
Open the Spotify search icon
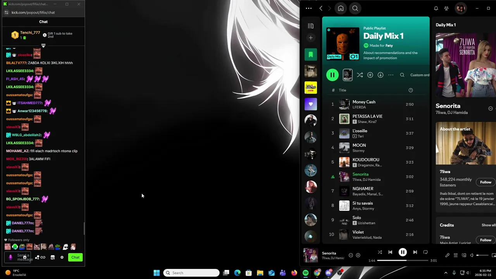[355, 8]
